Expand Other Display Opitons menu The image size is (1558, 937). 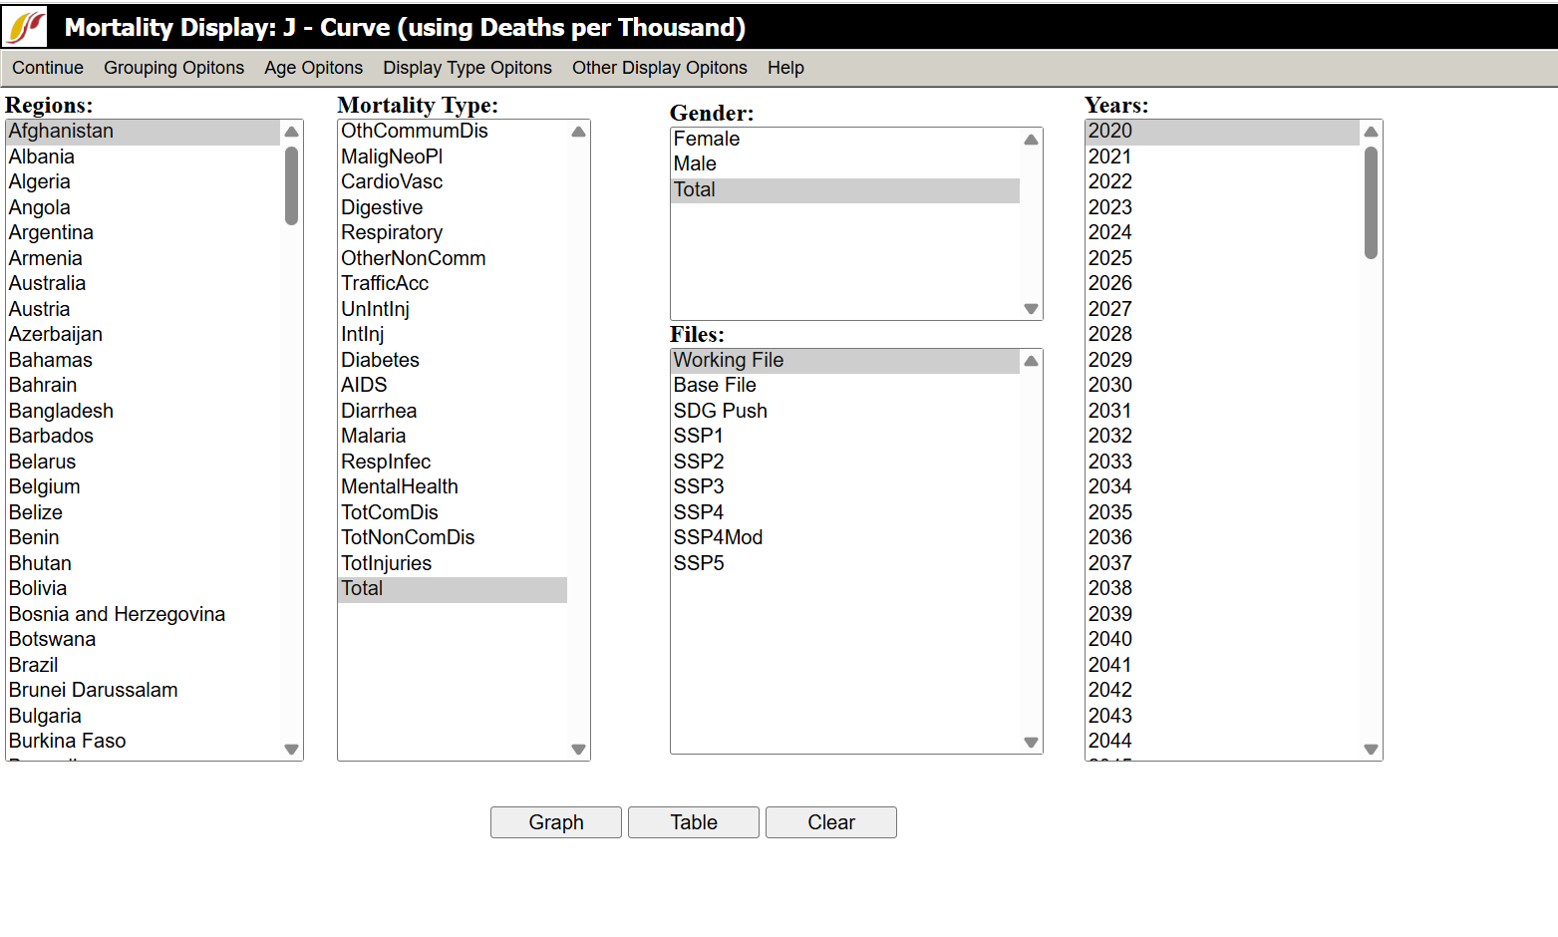point(659,68)
